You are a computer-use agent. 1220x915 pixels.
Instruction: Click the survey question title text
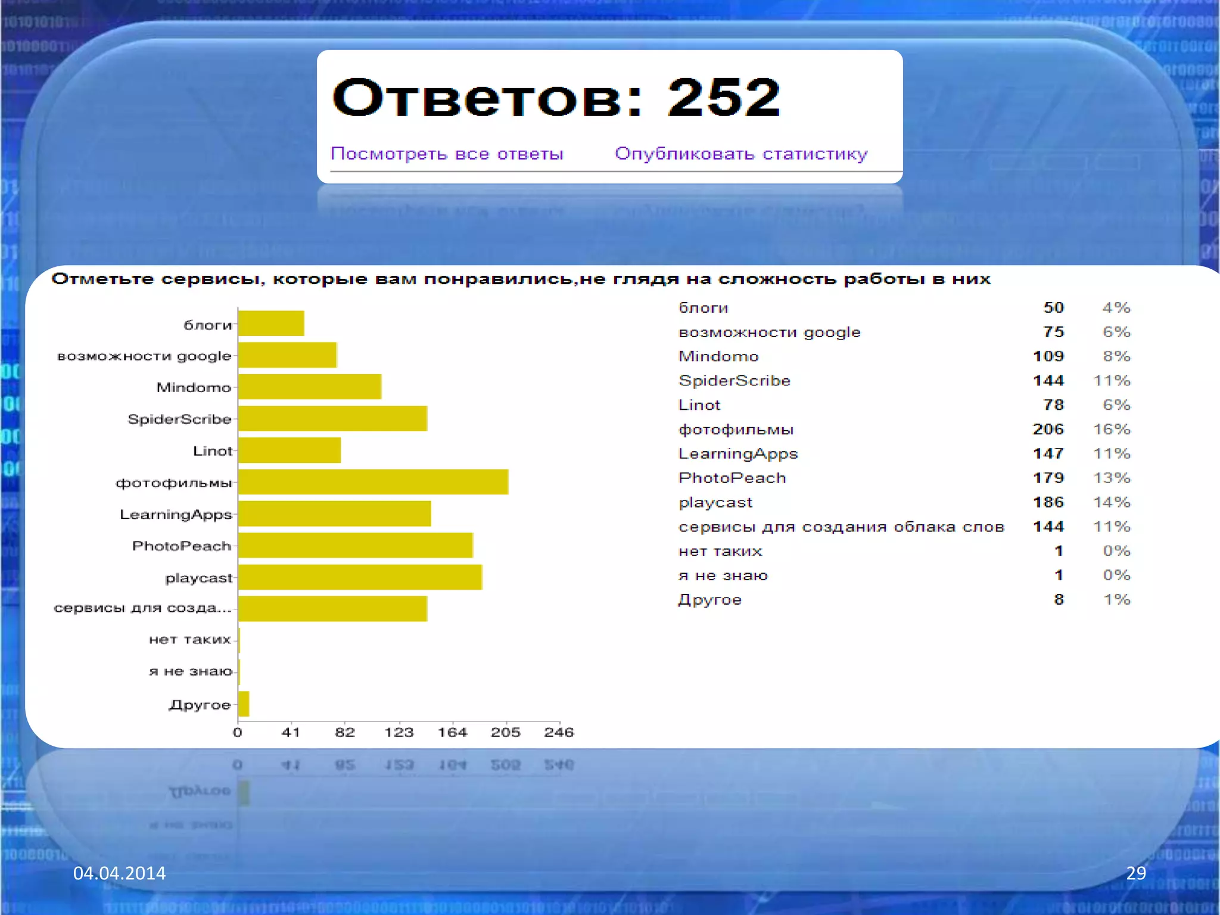point(521,279)
